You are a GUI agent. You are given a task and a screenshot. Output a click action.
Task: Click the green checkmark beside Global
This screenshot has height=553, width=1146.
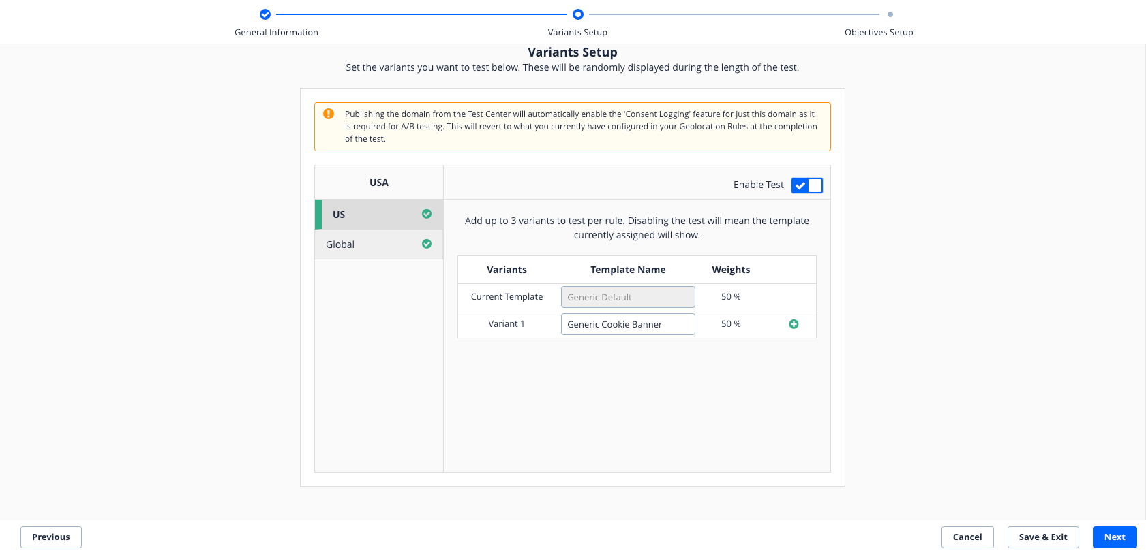[x=427, y=244]
